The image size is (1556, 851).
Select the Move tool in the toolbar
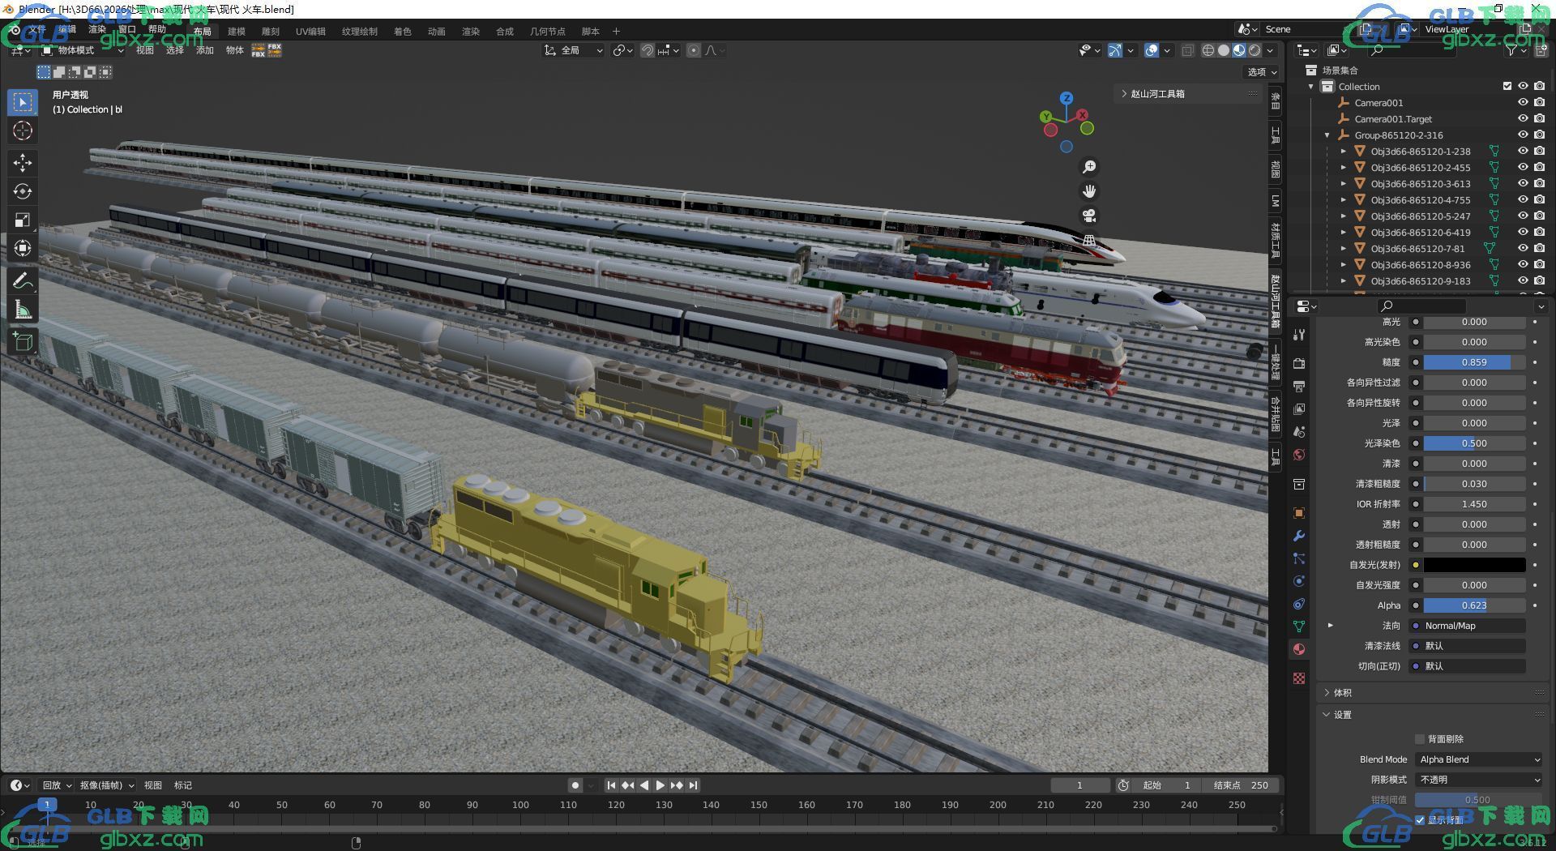point(23,163)
